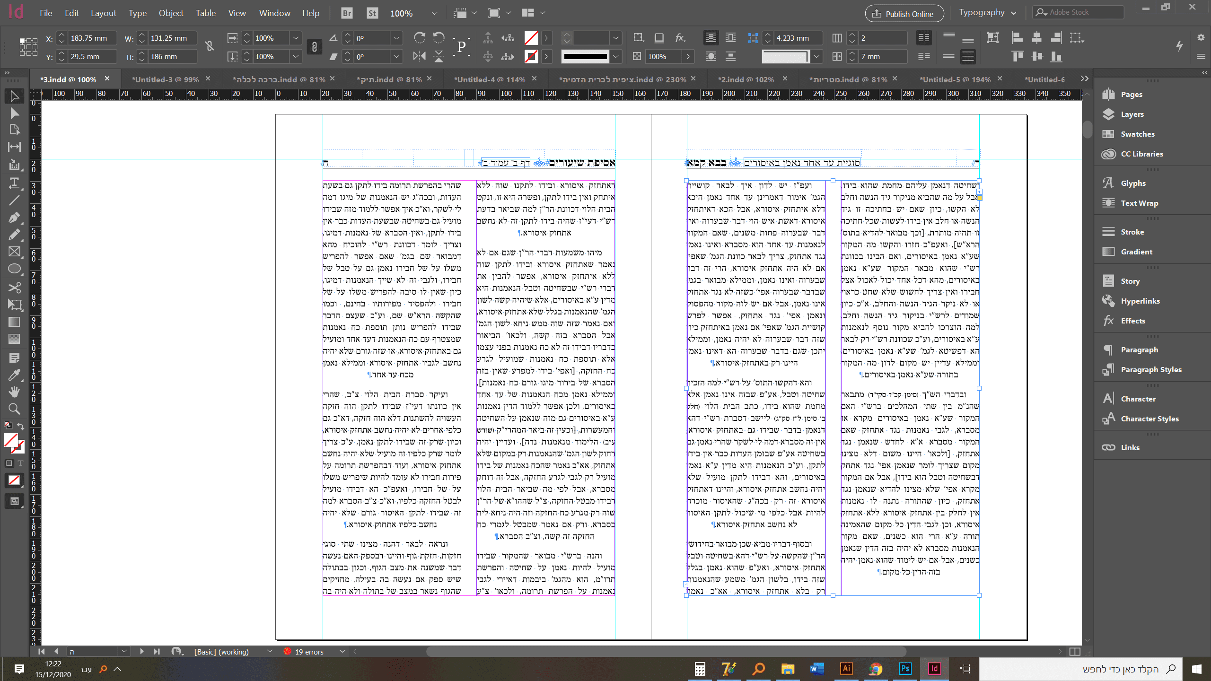
Task: Open the zoom level 100% dropdown
Action: (x=434, y=13)
